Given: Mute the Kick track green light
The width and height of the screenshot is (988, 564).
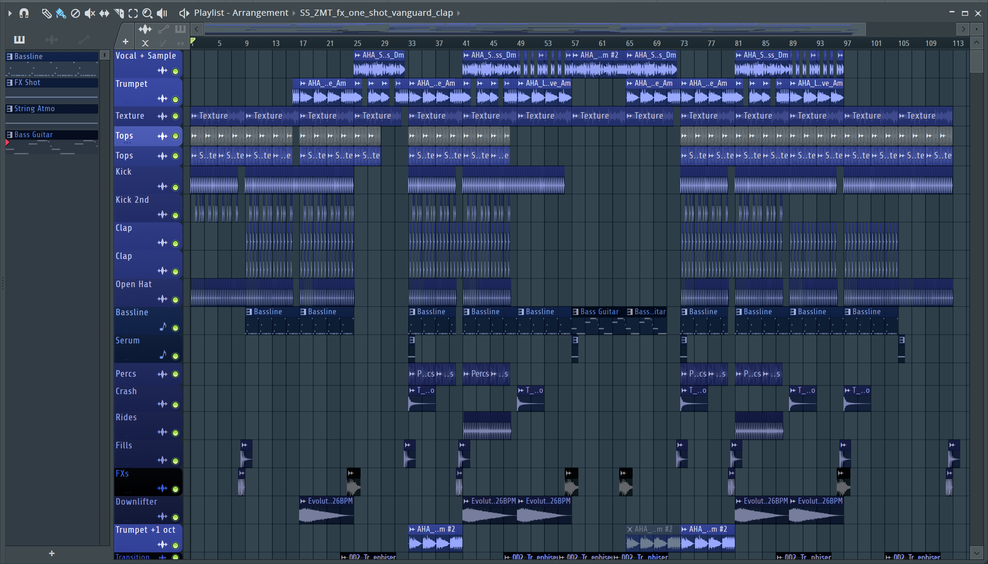Looking at the screenshot, I should point(175,187).
